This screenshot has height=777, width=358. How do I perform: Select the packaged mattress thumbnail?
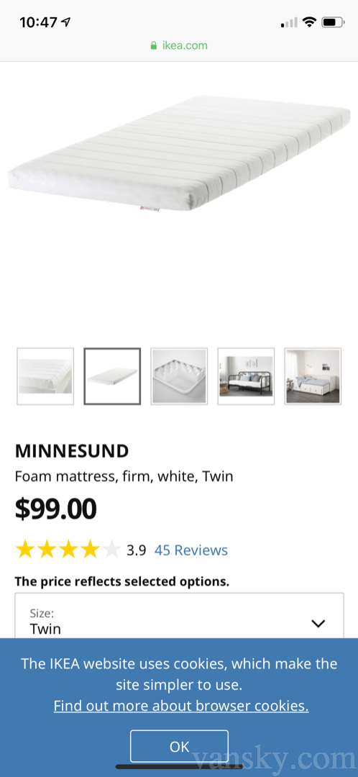coord(179,376)
